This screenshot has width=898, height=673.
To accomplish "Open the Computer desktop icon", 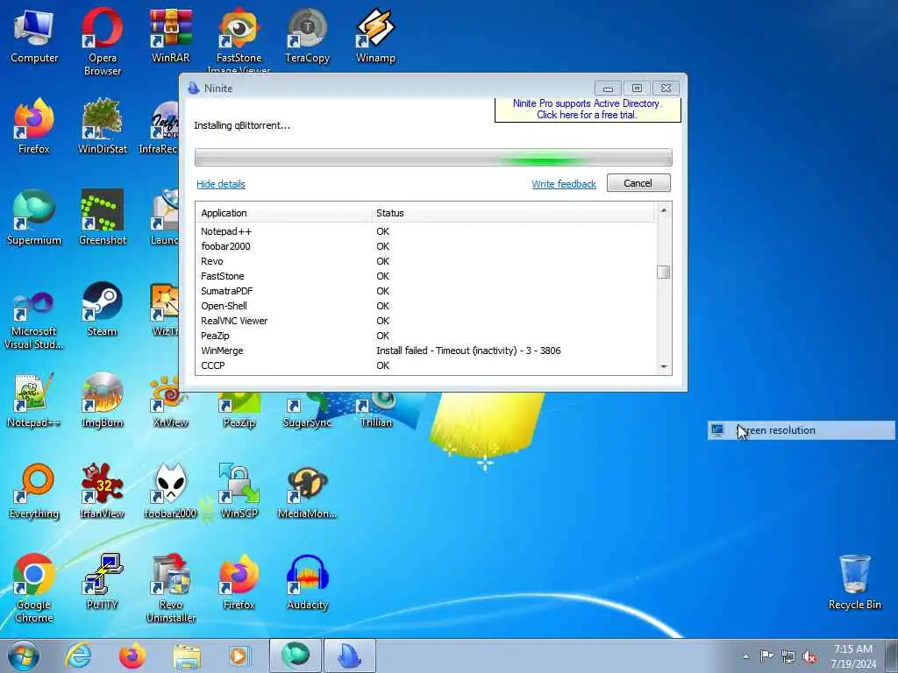I will point(34,35).
